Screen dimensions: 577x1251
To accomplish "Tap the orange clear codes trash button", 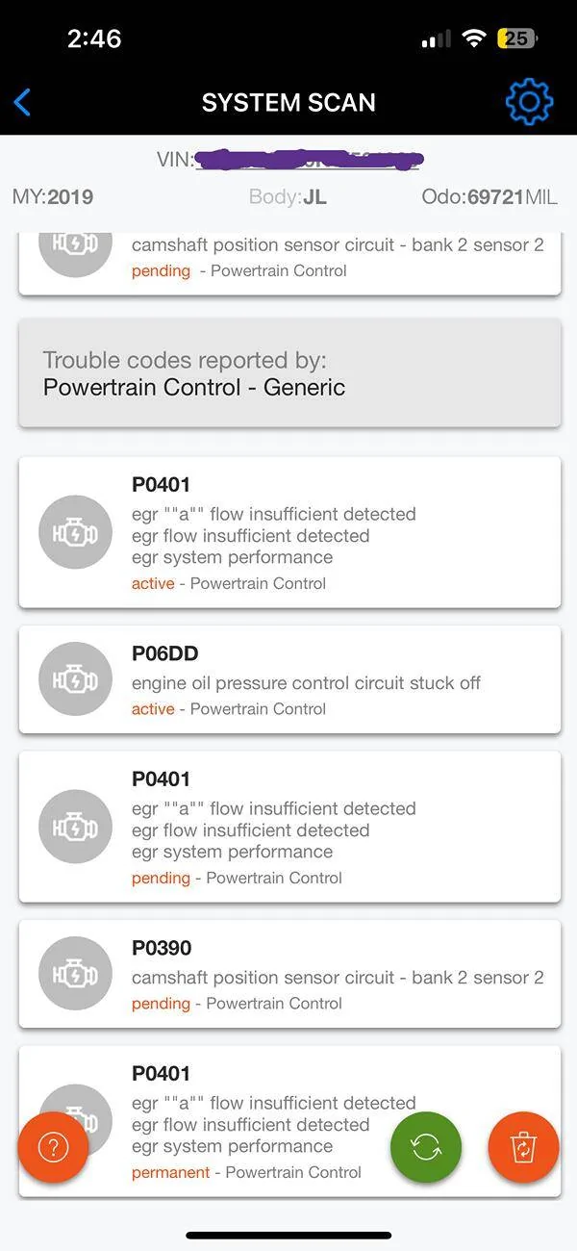I will point(523,1147).
